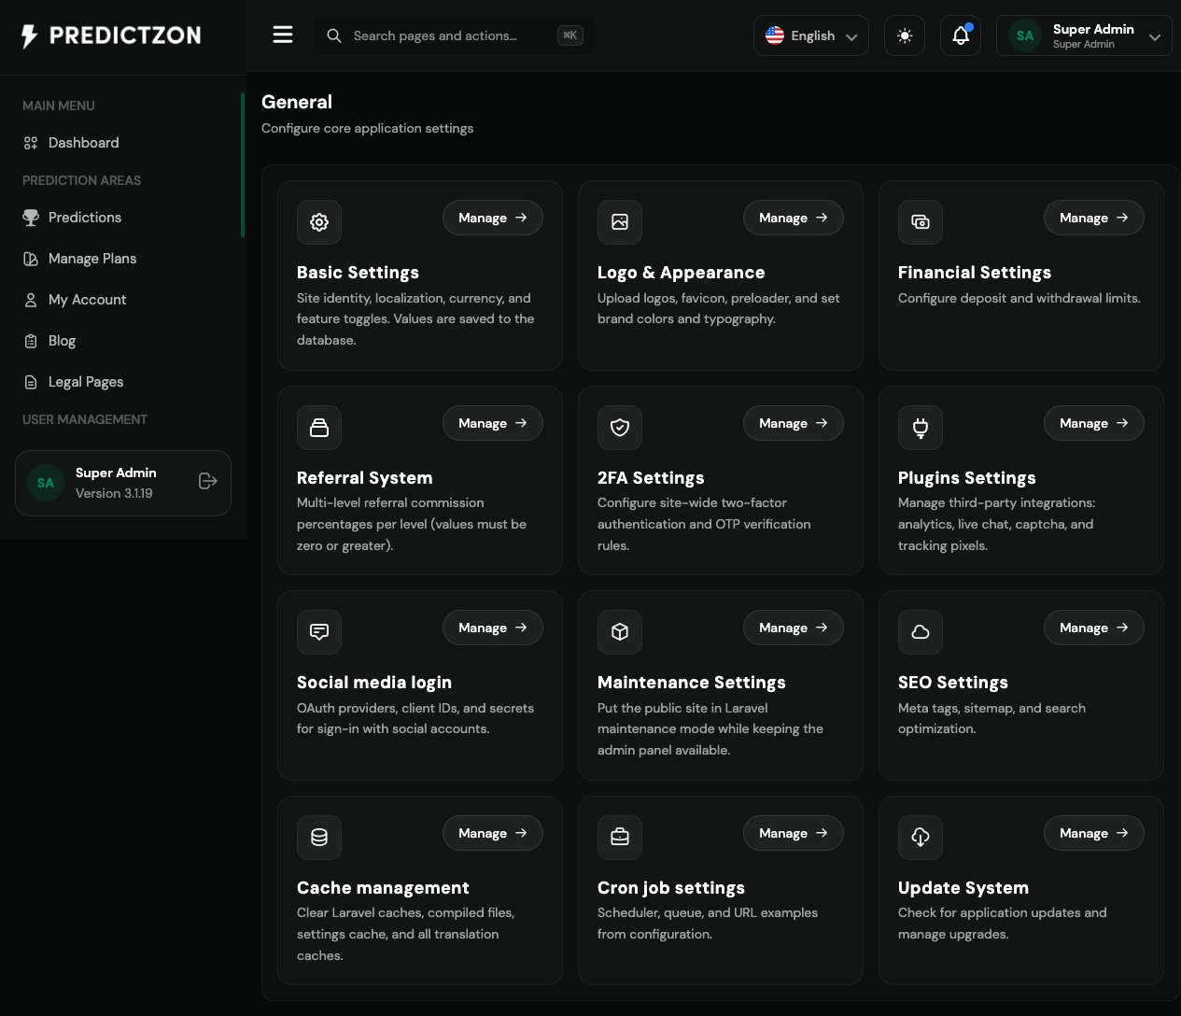Open the English language dropdown

click(811, 35)
